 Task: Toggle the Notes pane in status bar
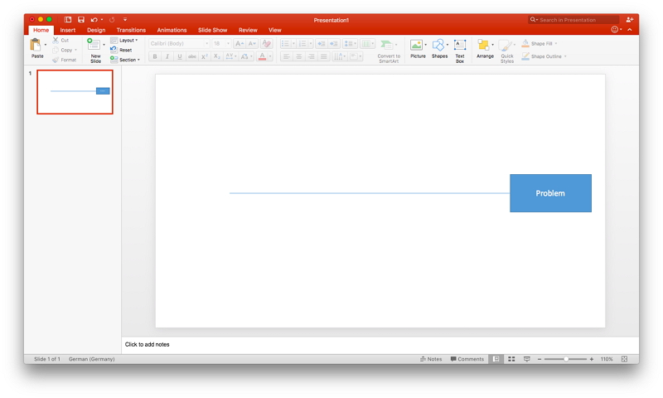pyautogui.click(x=432, y=359)
